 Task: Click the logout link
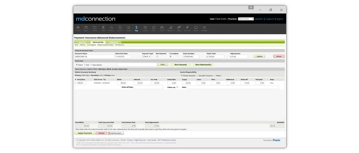pos(280,19)
